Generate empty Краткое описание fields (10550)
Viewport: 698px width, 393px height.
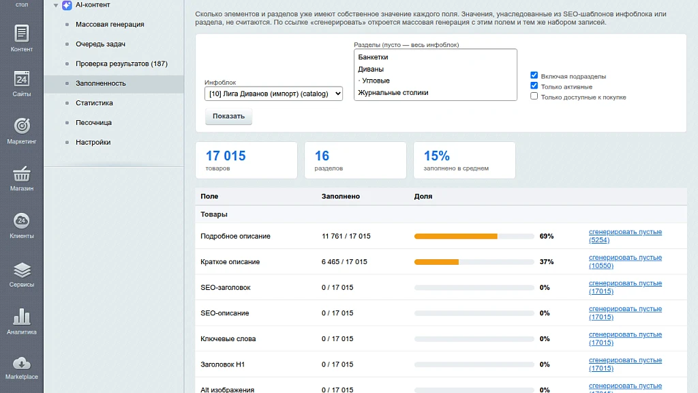coord(625,261)
